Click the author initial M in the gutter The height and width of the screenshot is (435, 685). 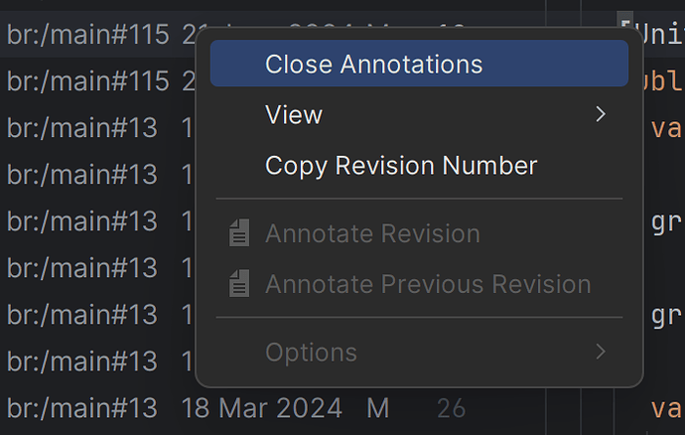377,408
